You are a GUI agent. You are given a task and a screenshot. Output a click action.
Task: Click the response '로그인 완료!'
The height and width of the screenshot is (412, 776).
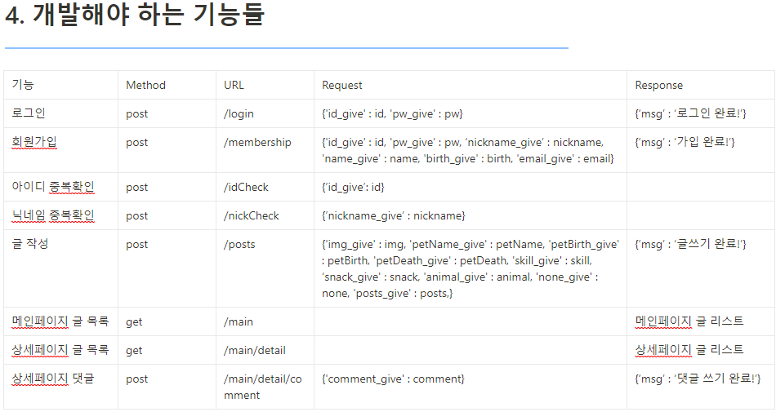tap(690, 113)
